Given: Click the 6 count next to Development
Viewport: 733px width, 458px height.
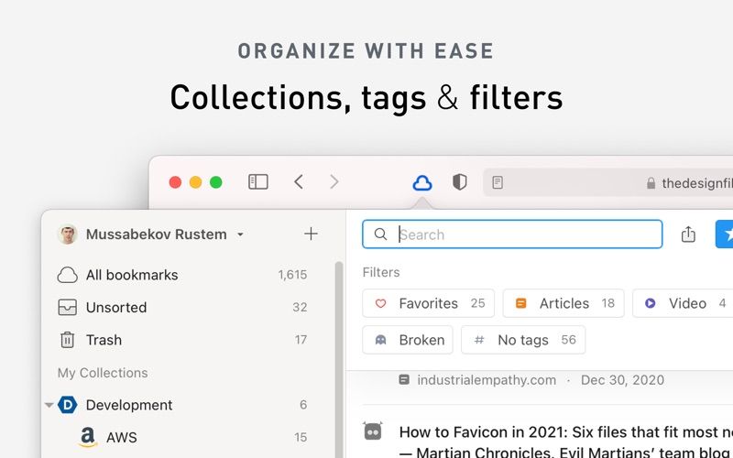Looking at the screenshot, I should coord(303,405).
